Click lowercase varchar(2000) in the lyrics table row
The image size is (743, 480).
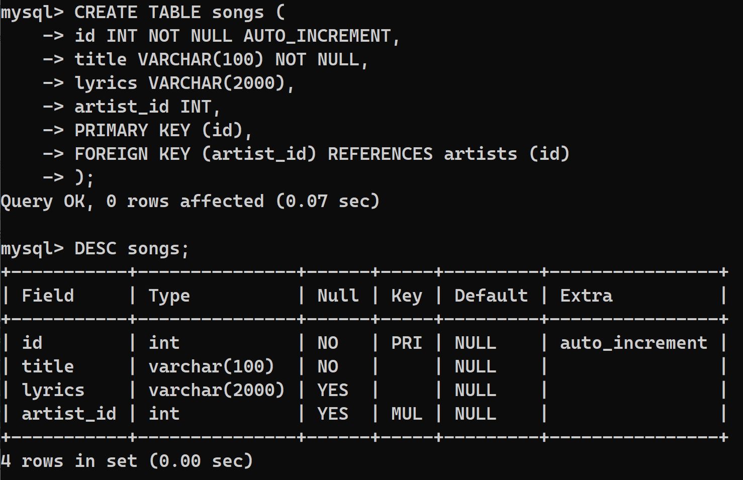click(216, 390)
